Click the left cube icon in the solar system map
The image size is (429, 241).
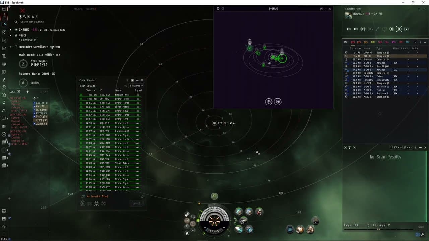coord(268,102)
